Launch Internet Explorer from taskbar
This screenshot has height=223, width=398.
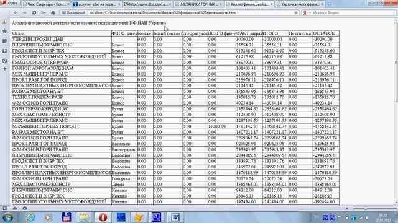click(31, 217)
